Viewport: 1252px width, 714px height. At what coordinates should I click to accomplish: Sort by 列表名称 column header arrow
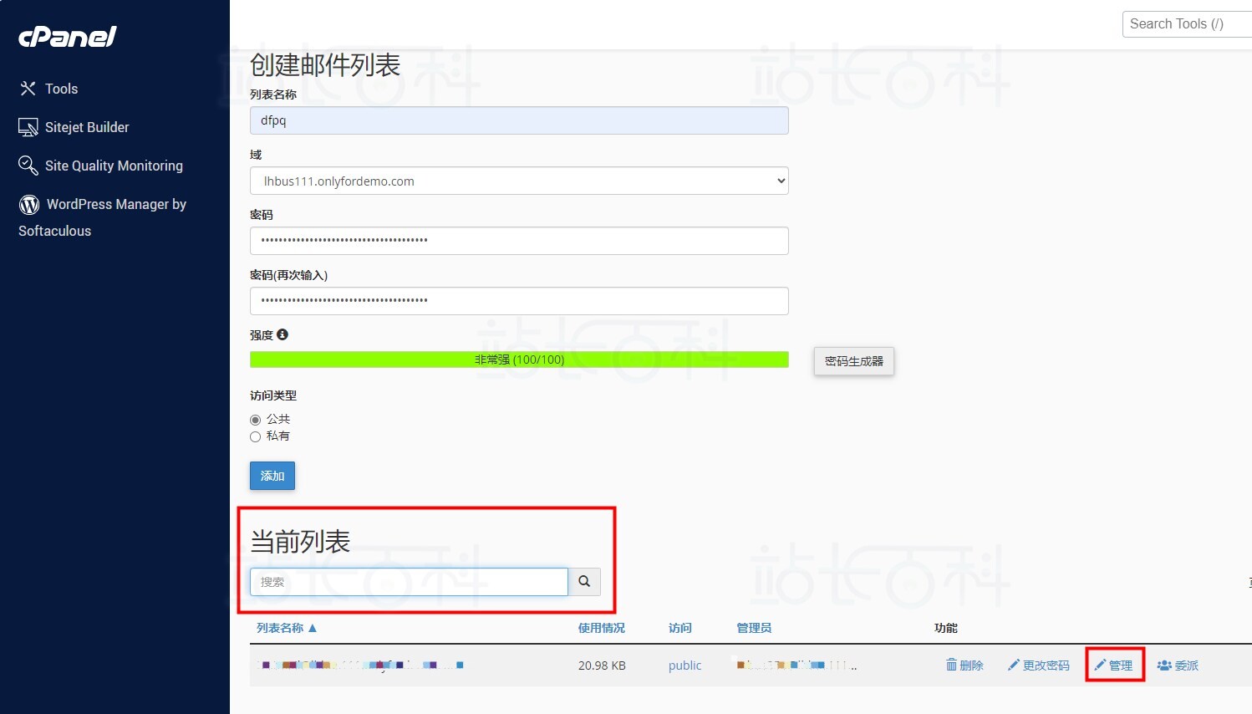tap(313, 628)
